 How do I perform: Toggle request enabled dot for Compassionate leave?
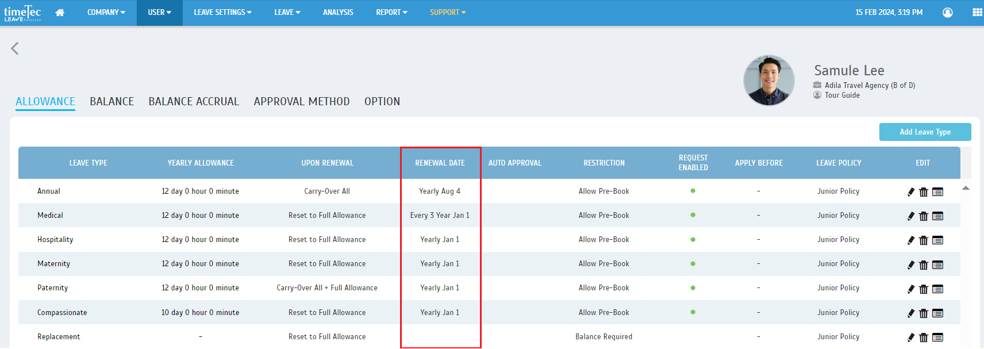point(693,312)
